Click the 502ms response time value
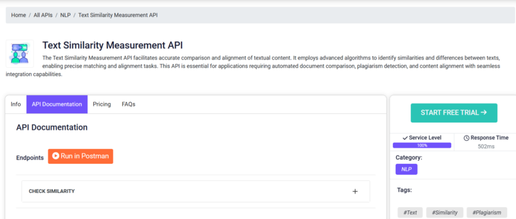This screenshot has width=516, height=219. (x=486, y=146)
